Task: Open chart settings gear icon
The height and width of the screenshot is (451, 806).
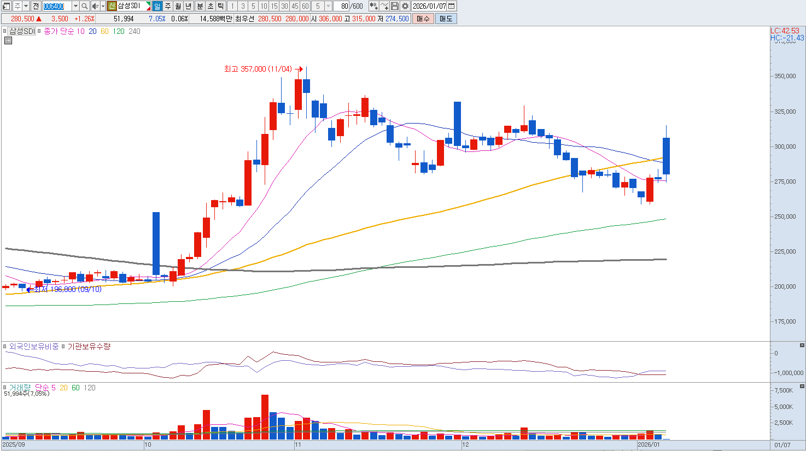Action: coord(405,6)
